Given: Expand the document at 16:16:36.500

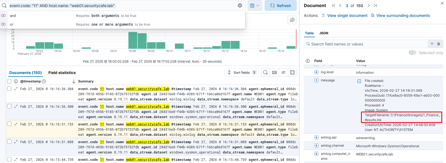Looking at the screenshot, I should click(x=16, y=106).
